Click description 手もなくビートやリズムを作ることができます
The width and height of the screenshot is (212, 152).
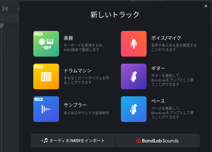pyautogui.click(x=86, y=80)
